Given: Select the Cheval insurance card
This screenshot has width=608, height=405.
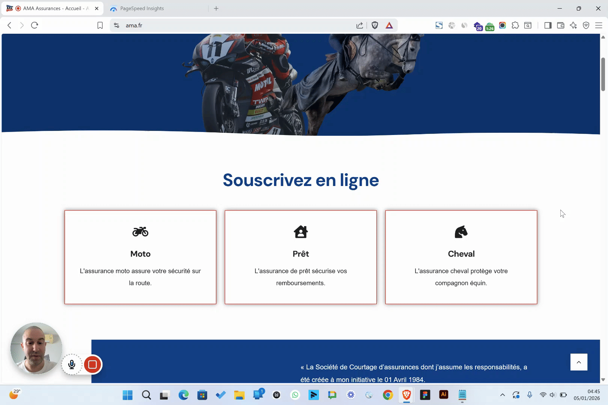Looking at the screenshot, I should click(x=461, y=257).
